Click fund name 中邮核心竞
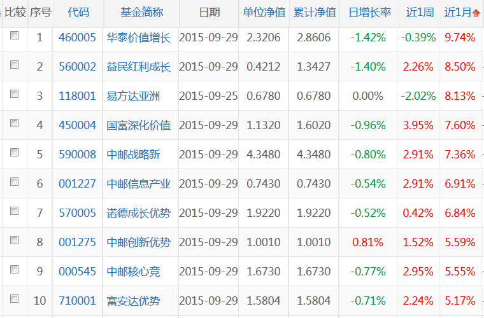484x318 pixels. pos(133,272)
